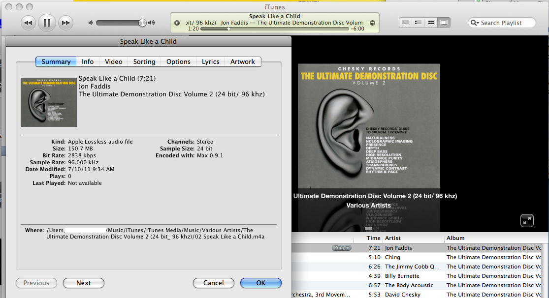Click the Search Playlist field
Viewport: 549px width, 298px height.
pos(502,23)
